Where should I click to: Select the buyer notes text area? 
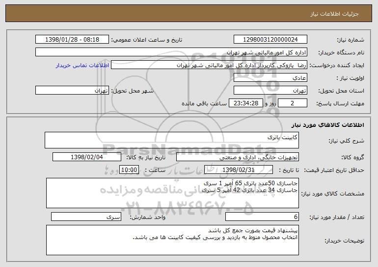172,240
